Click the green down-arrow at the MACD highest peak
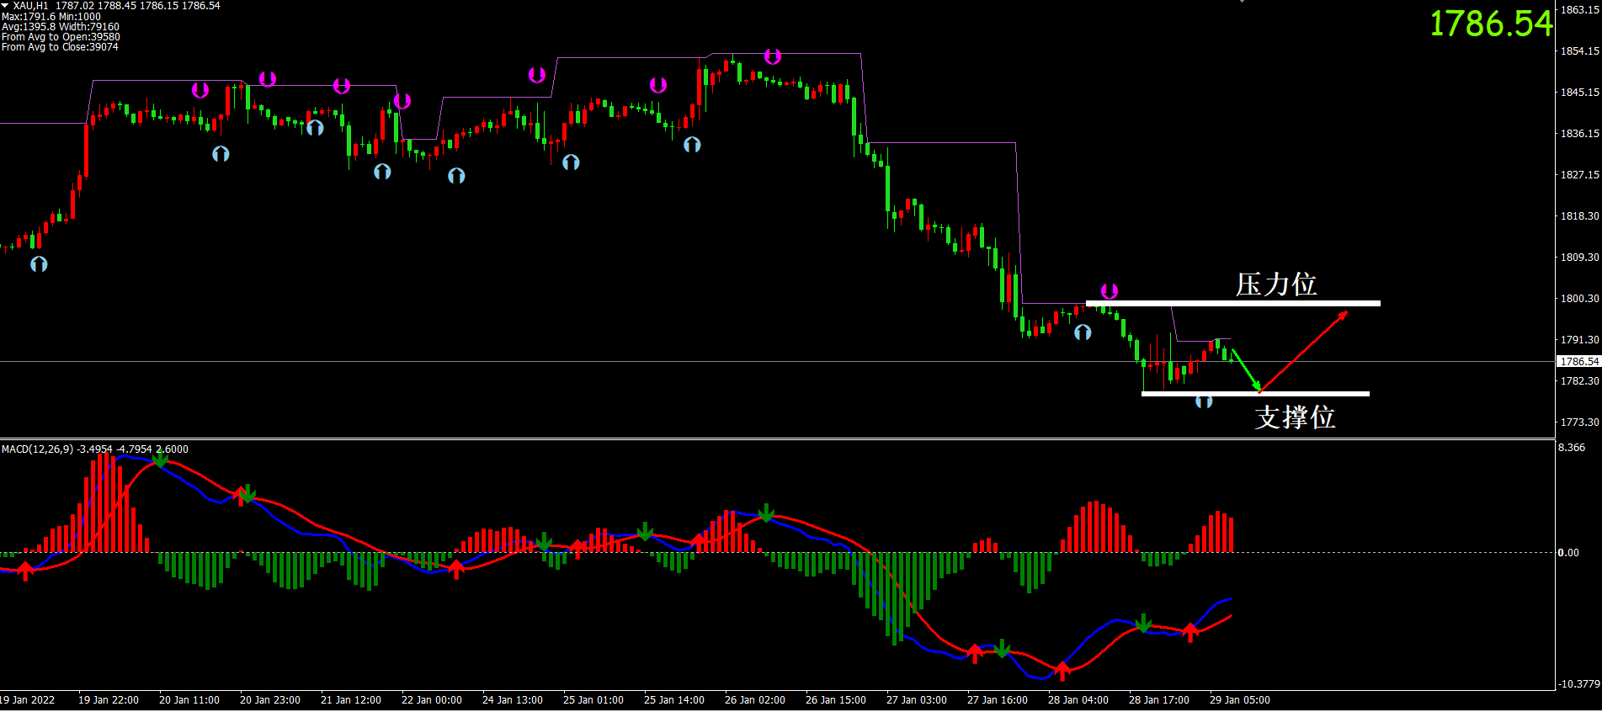1602x712 pixels. (x=160, y=459)
